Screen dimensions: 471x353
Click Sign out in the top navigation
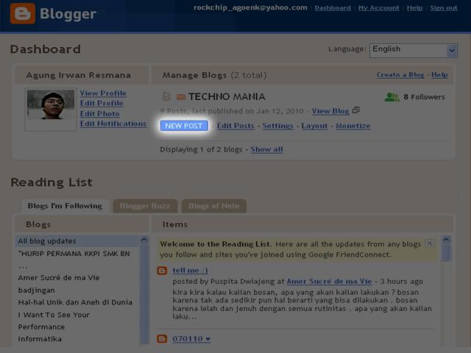[x=444, y=8]
